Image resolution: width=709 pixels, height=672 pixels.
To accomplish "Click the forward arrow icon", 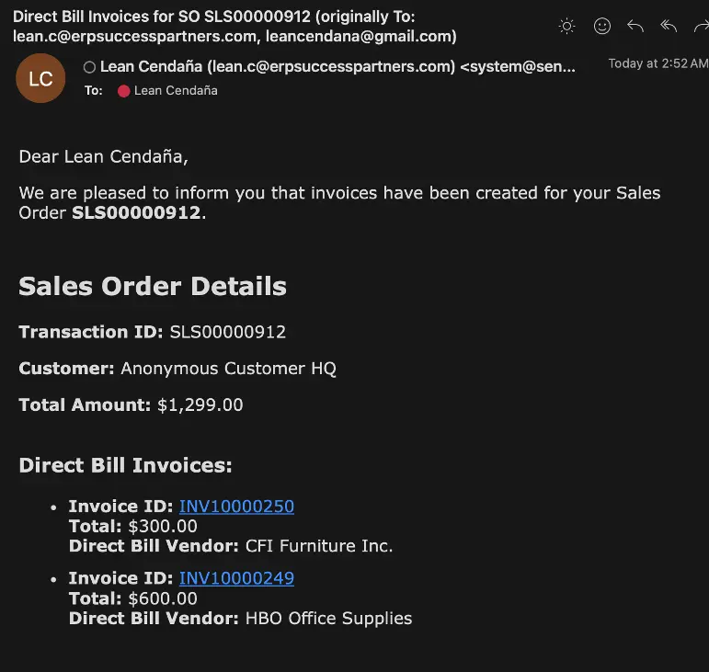I will [x=702, y=27].
